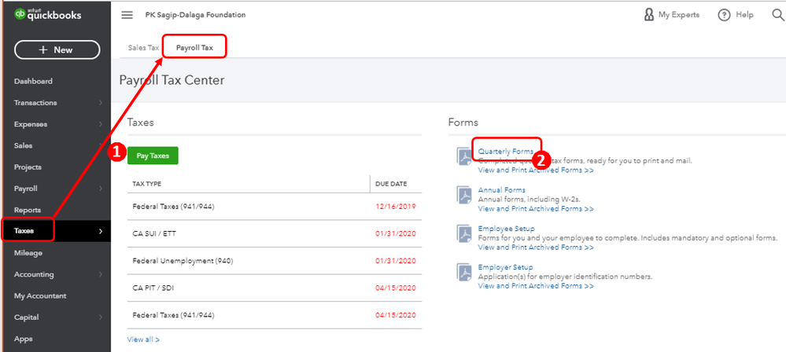This screenshot has height=352, width=786.
Task: View archived forms under Employer Setup
Action: coord(536,286)
